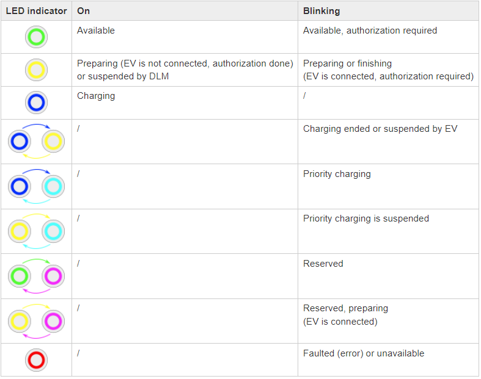This screenshot has width=481, height=379.
Task: Click yellow LED in Charging ended row
Action: [53, 142]
